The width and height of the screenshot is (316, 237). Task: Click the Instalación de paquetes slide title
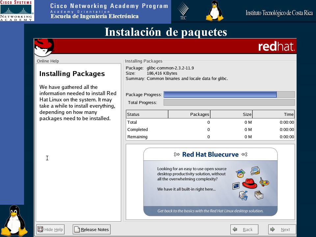[x=166, y=32]
